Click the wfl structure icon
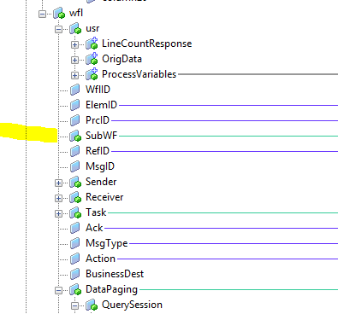 click(59, 14)
